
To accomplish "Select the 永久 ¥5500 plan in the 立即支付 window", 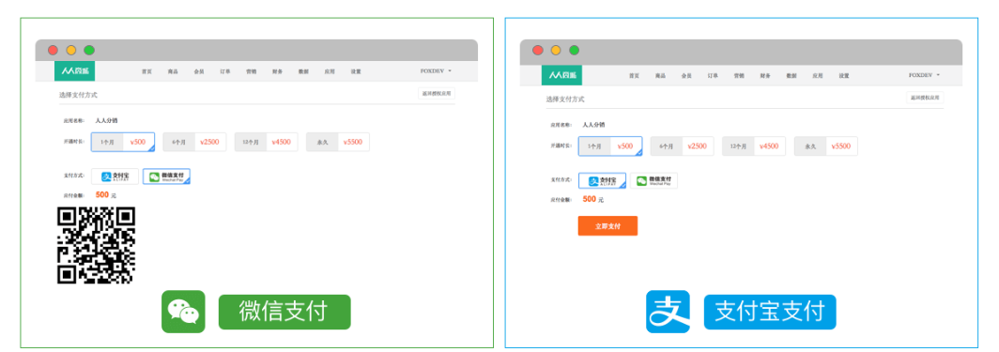I will point(825,146).
